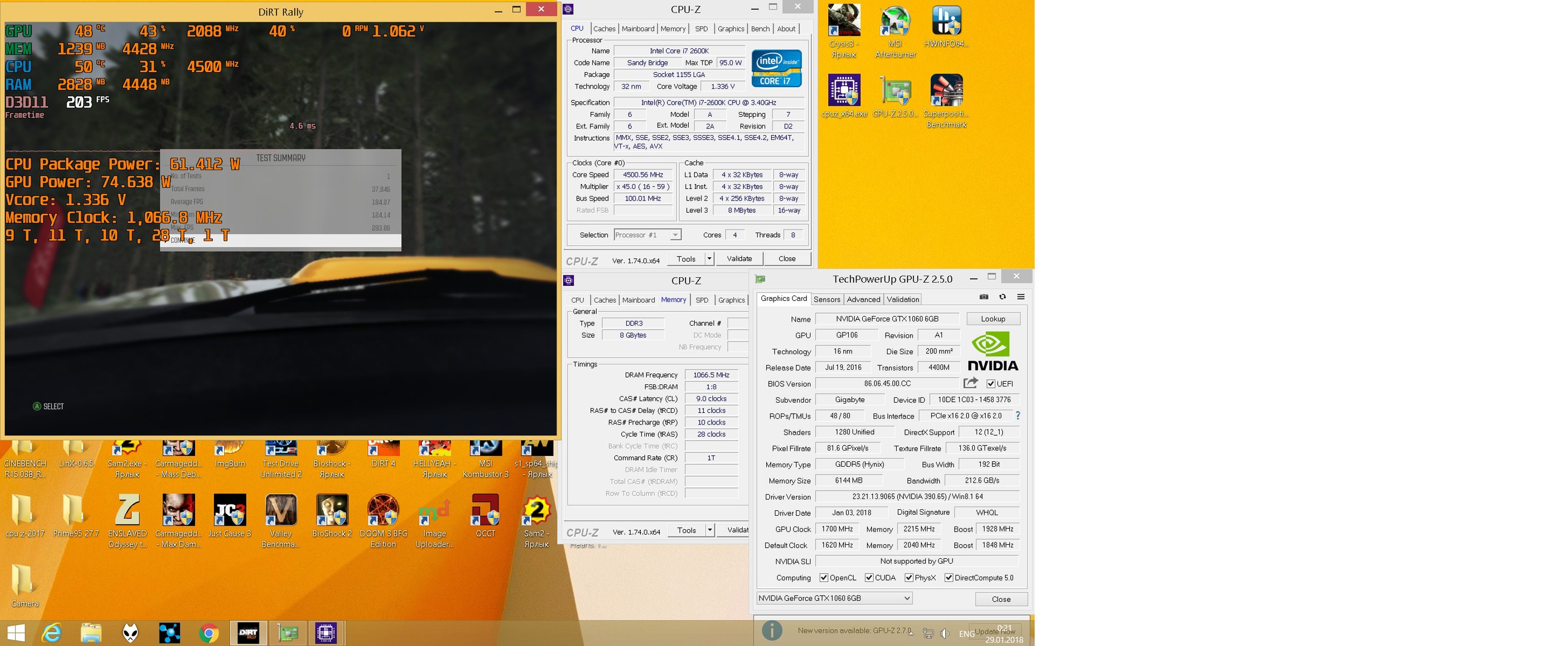Open File Explorer from taskbar

(x=91, y=633)
